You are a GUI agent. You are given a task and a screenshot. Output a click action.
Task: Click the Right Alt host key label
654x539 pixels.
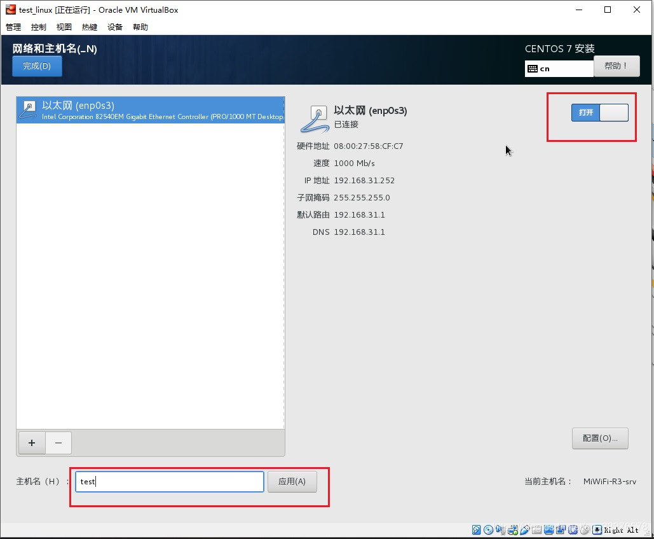tap(622, 530)
